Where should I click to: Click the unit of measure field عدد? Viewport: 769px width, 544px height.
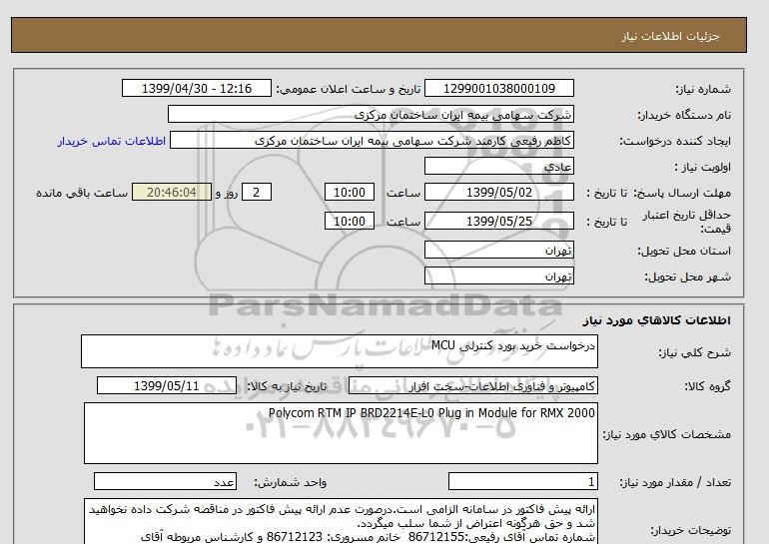tap(165, 481)
